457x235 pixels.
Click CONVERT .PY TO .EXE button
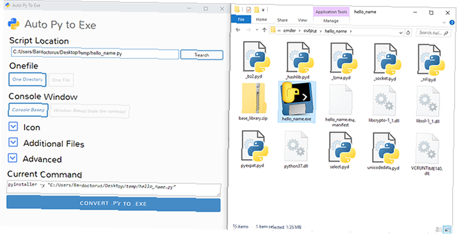pyautogui.click(x=113, y=204)
